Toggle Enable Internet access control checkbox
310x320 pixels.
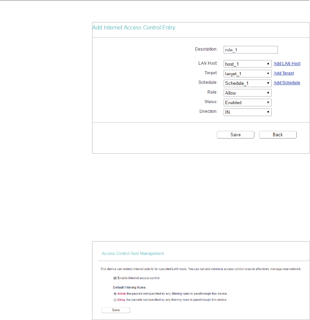115,278
